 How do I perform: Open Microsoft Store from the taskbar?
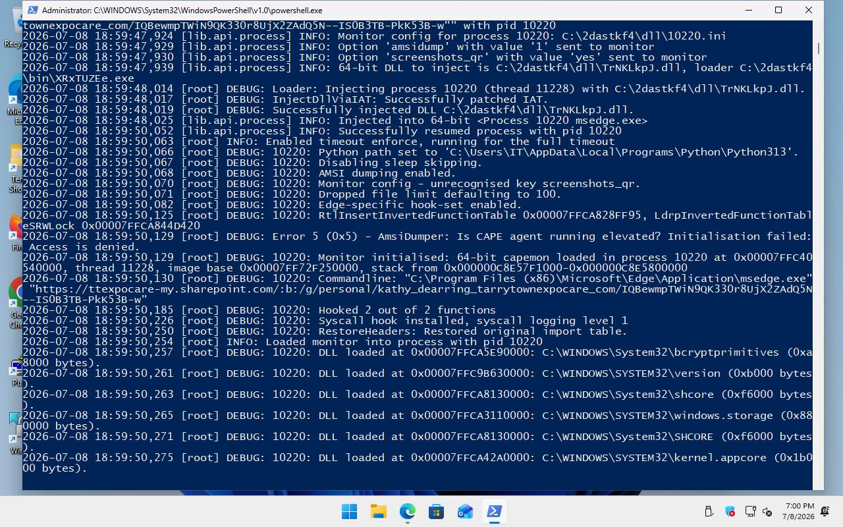(x=437, y=511)
